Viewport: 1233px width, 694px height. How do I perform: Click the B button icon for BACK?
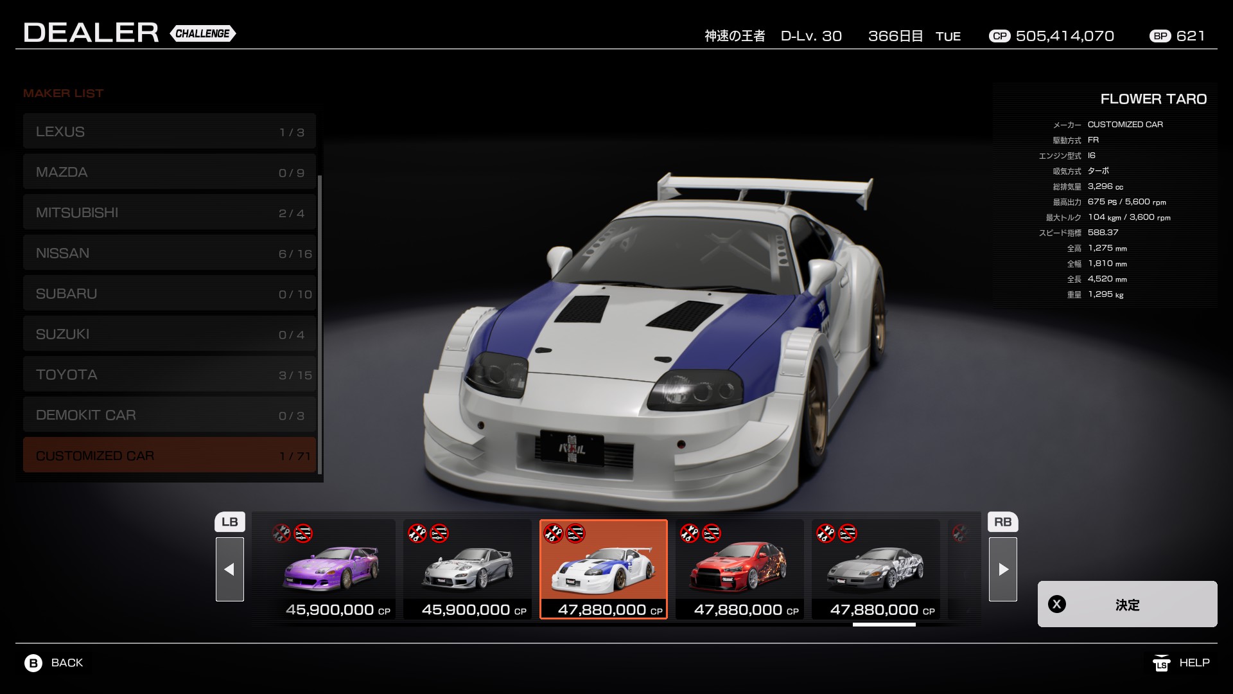pyautogui.click(x=33, y=663)
